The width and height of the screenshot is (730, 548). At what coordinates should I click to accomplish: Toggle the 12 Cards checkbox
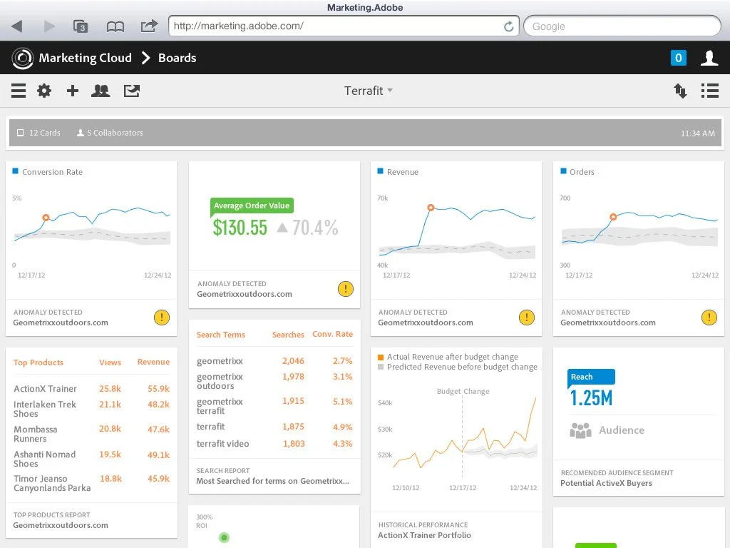[x=20, y=133]
